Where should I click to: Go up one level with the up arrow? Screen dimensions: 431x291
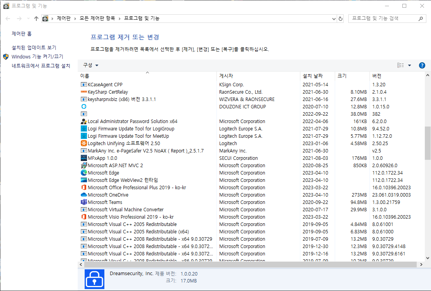click(x=36, y=19)
